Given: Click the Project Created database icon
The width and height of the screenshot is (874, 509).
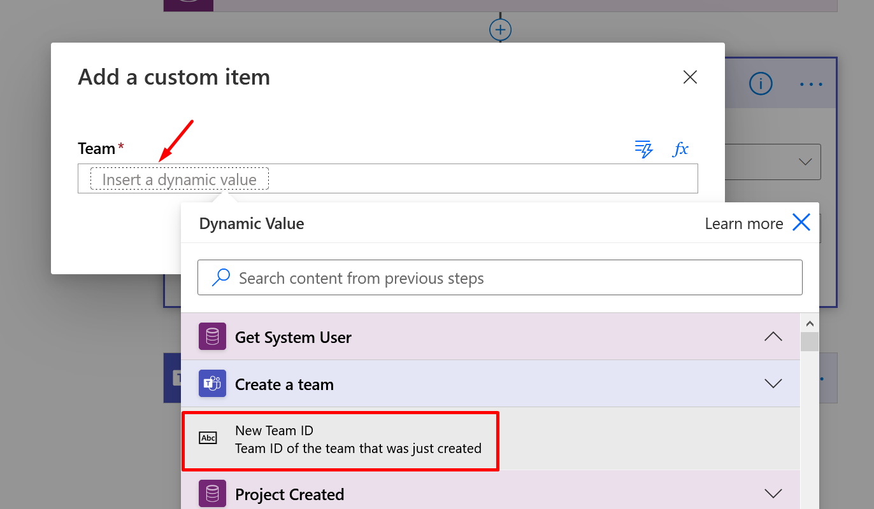Looking at the screenshot, I should click(212, 494).
